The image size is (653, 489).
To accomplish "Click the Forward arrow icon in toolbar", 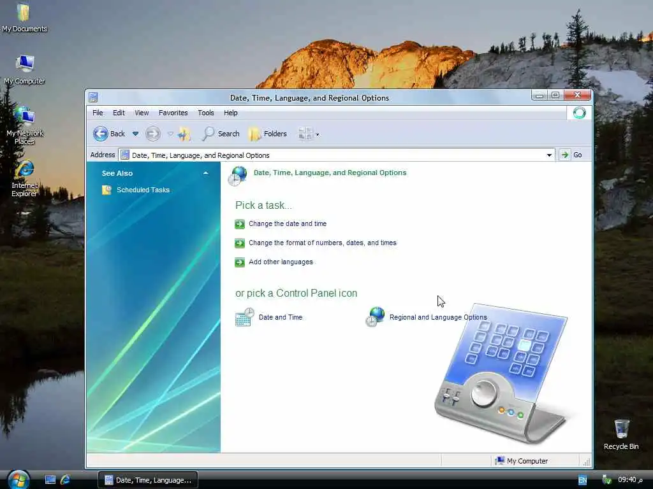I will coord(153,134).
